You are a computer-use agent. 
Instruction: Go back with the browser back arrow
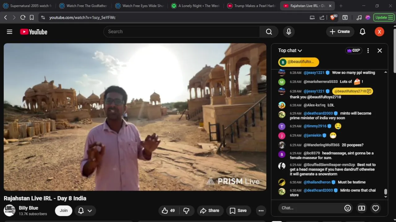pyautogui.click(x=6, y=18)
